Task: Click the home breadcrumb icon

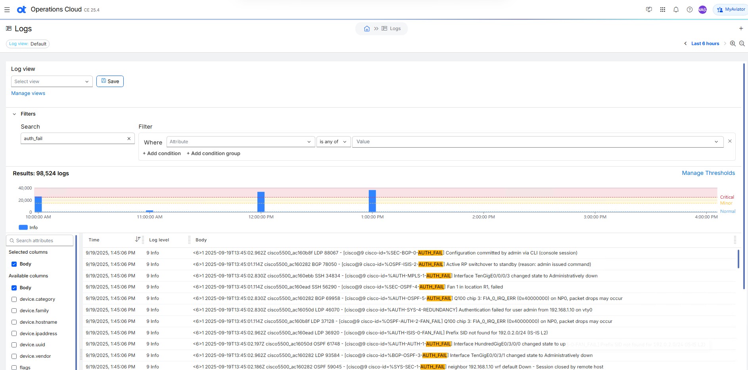Action: tap(367, 28)
